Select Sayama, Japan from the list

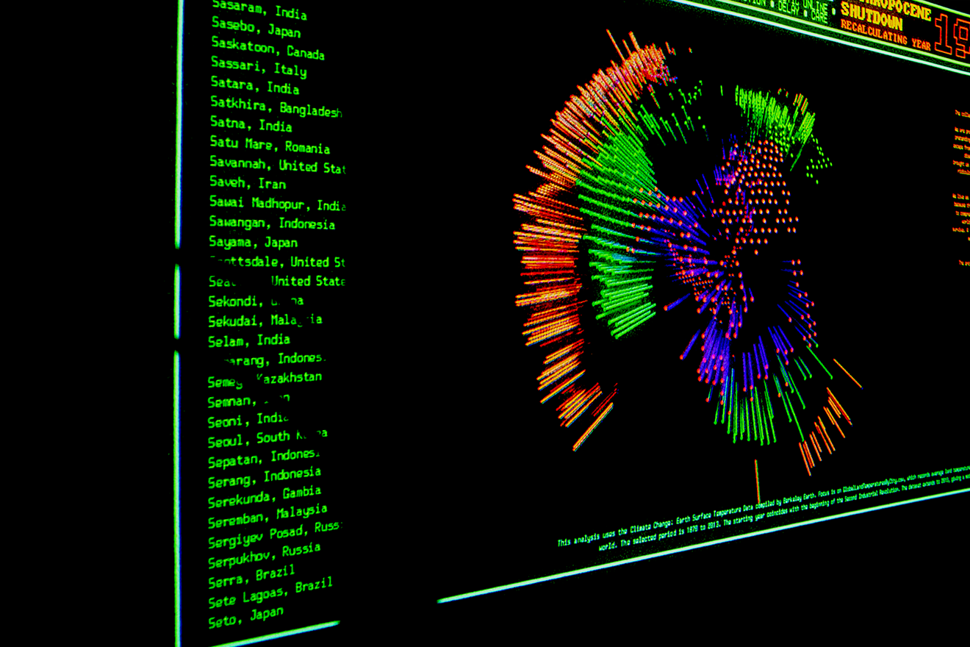254,242
